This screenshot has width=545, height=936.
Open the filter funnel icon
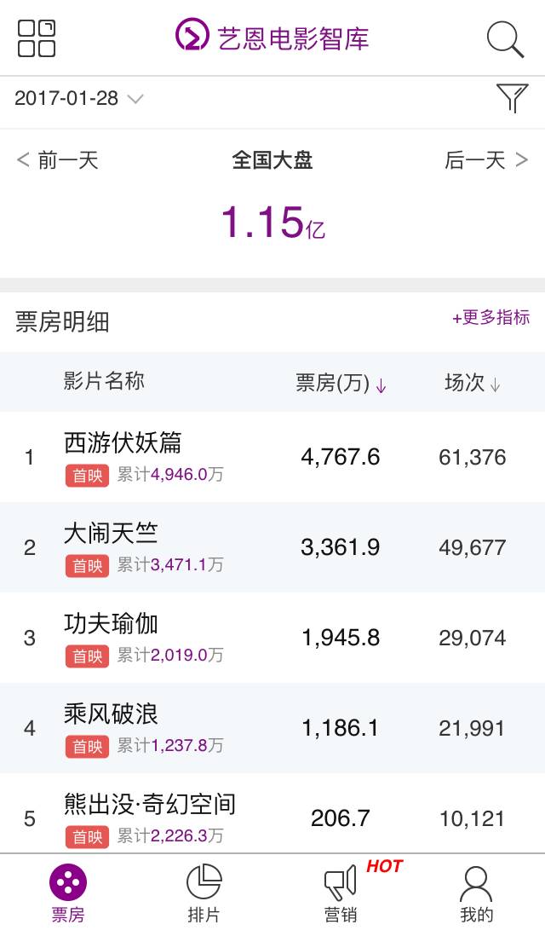click(x=512, y=98)
